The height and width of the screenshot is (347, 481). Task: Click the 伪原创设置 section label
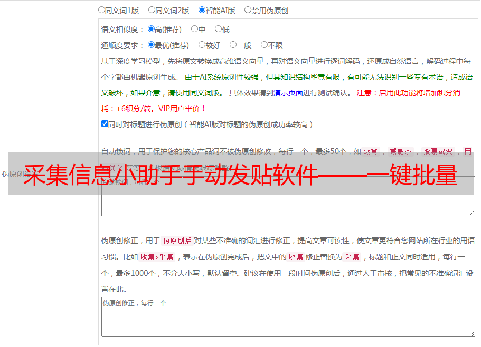coord(20,174)
